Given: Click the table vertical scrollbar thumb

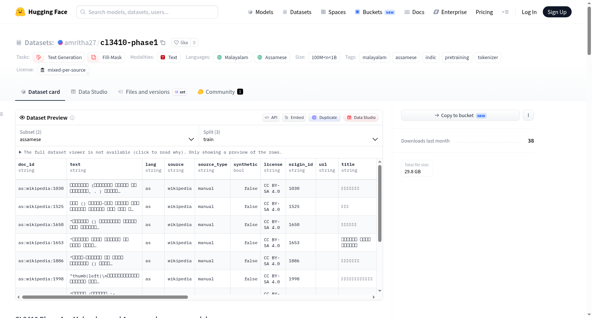Looking at the screenshot, I should pyautogui.click(x=380, y=204).
